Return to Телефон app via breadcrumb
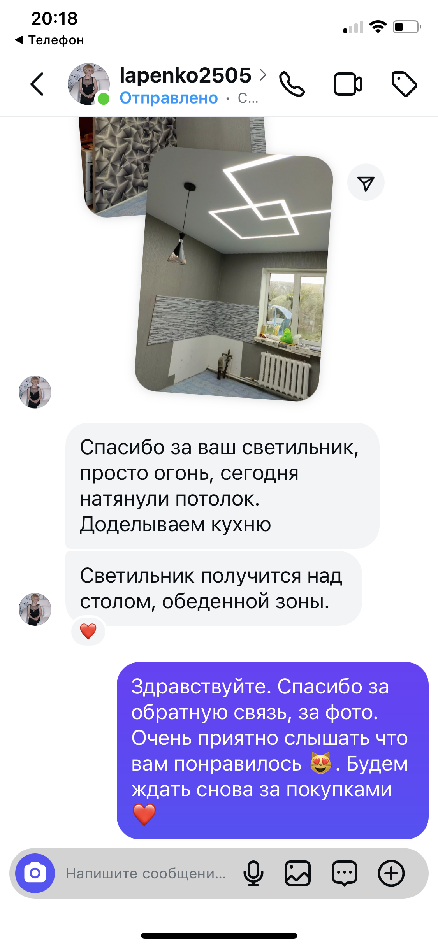 click(49, 40)
